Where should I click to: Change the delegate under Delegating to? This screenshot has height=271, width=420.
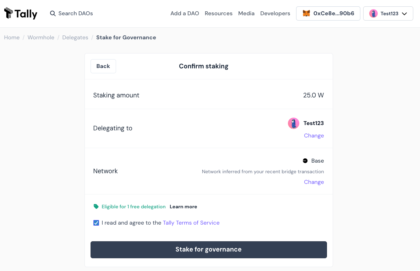[x=314, y=135]
